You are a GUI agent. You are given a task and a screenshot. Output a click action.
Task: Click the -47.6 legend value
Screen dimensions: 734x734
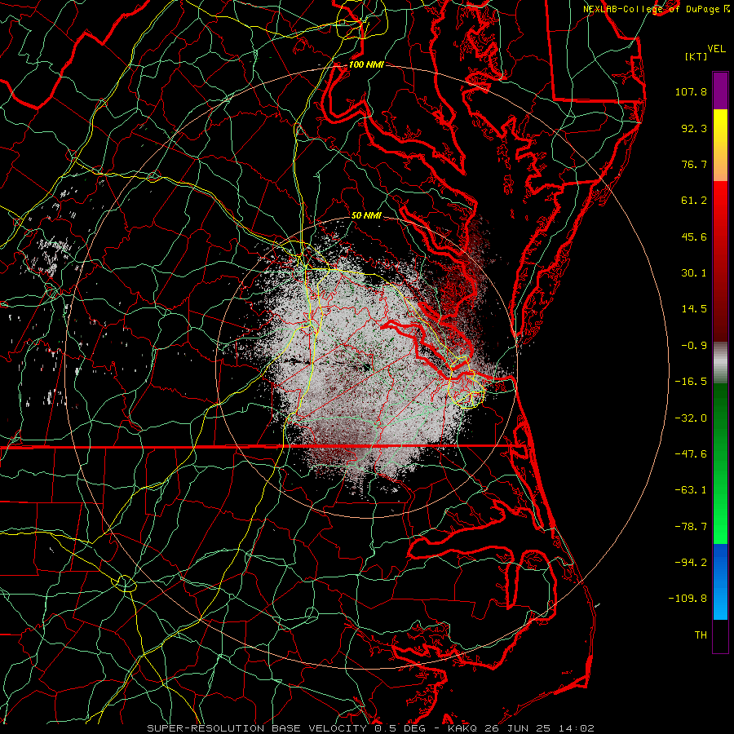(691, 454)
